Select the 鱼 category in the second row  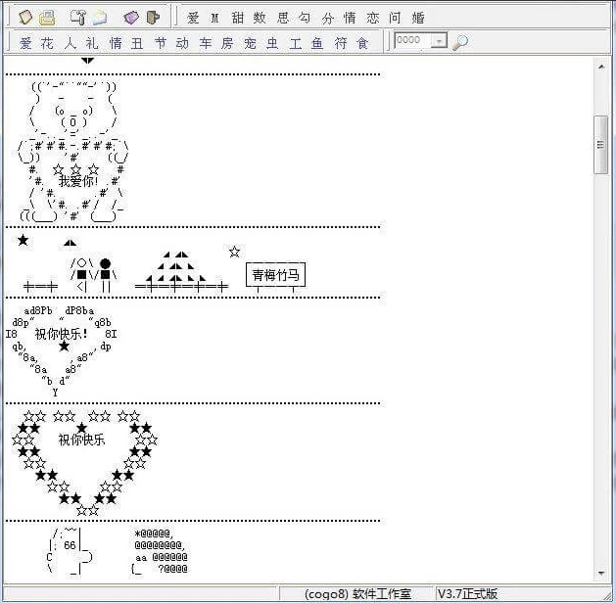click(317, 43)
